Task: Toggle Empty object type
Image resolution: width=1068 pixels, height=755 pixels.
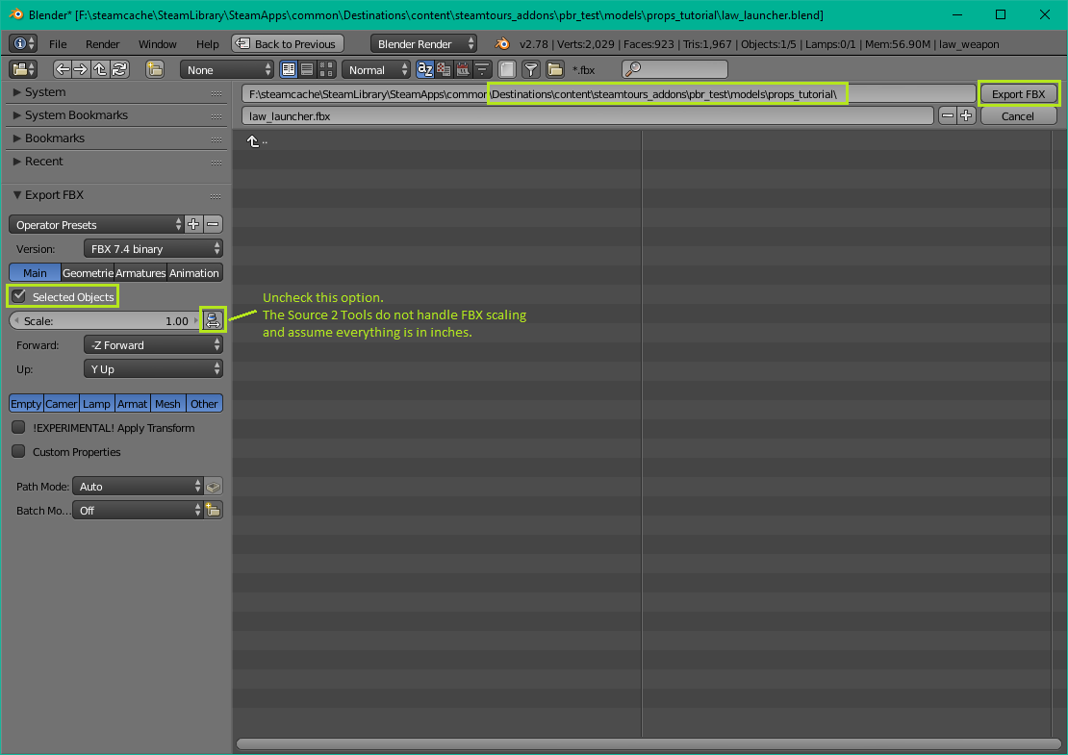Action: [x=26, y=404]
